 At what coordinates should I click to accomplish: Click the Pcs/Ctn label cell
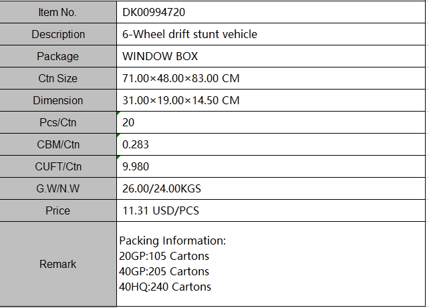58,122
